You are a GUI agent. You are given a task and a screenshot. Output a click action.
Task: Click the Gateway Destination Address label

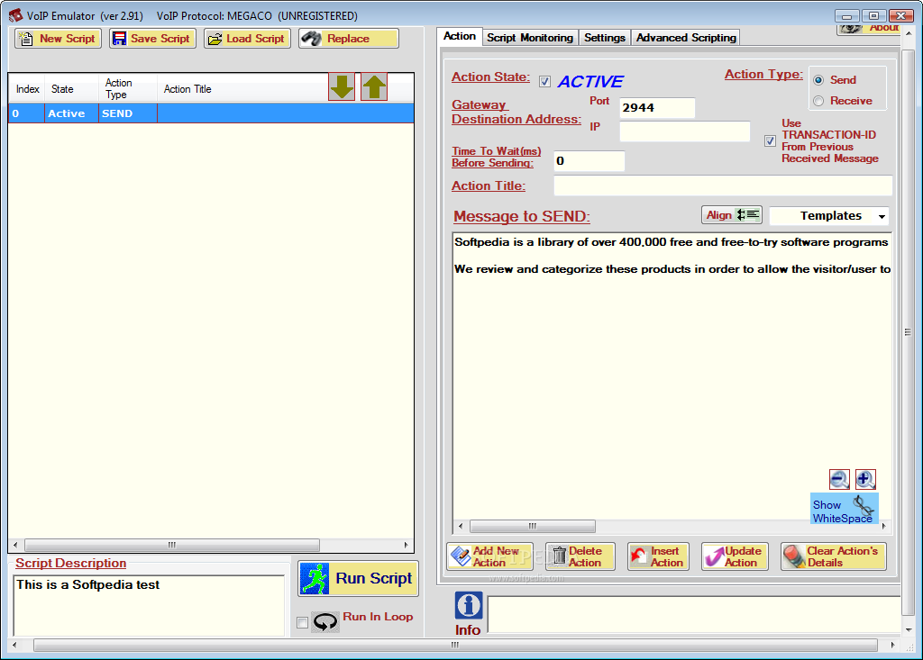(516, 113)
